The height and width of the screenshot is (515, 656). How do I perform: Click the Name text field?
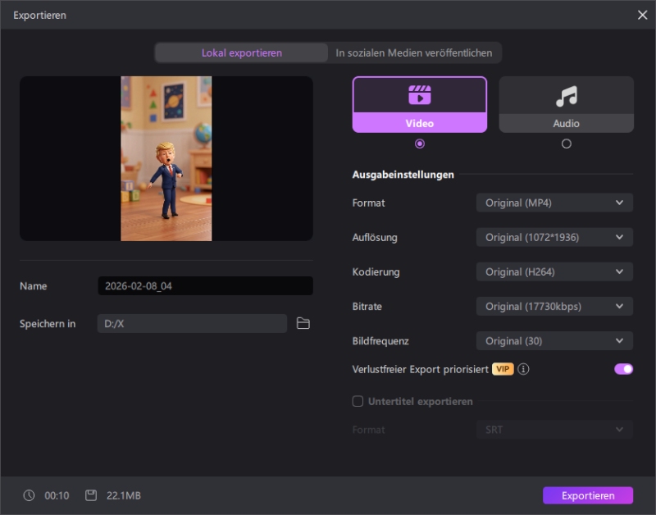click(205, 286)
